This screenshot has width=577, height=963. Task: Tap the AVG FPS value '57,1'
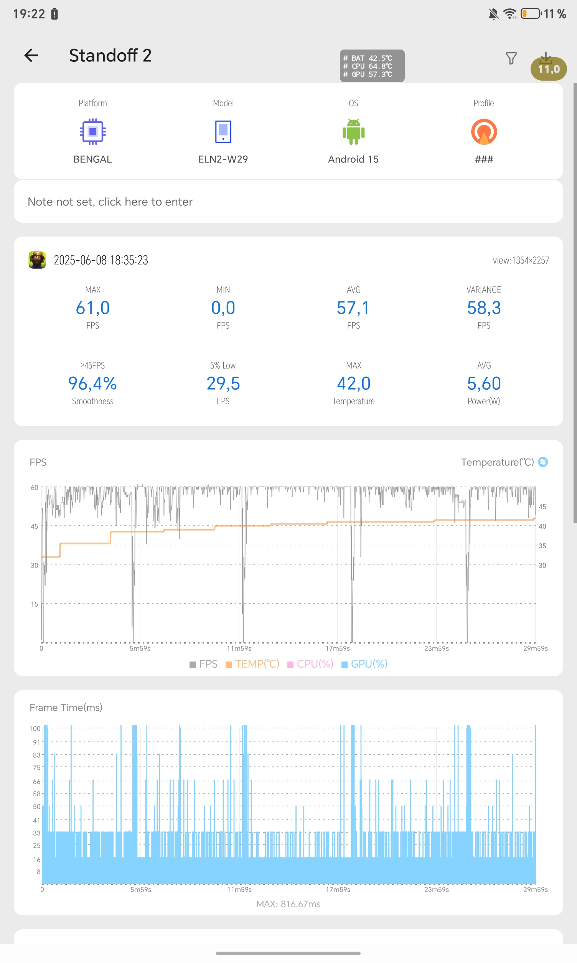coord(353,308)
